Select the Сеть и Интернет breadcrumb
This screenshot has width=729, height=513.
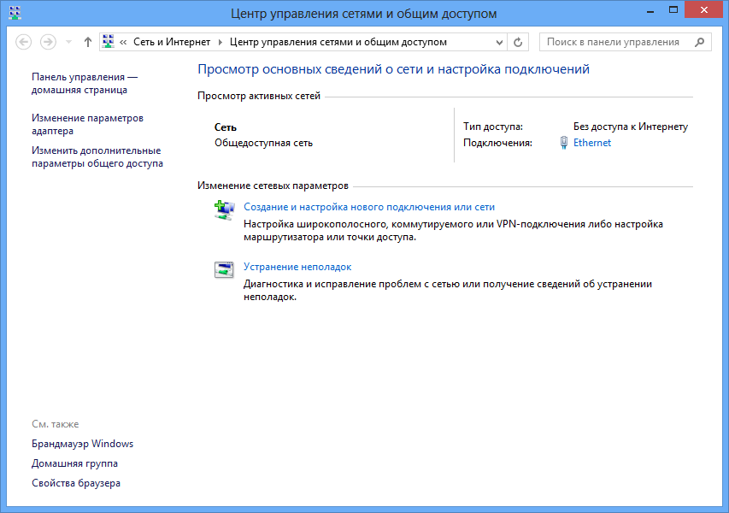171,42
